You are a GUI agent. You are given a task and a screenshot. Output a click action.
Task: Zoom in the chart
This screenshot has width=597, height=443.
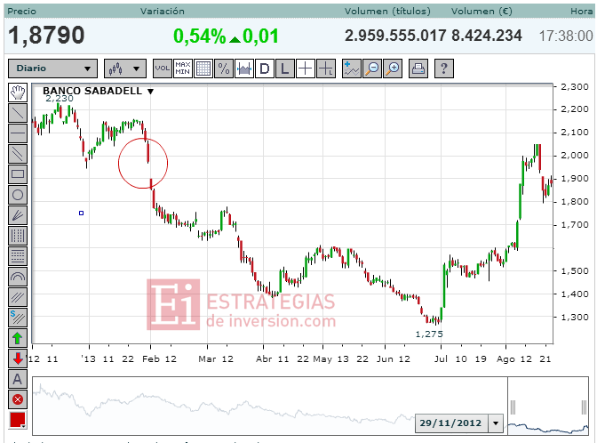[x=393, y=68]
